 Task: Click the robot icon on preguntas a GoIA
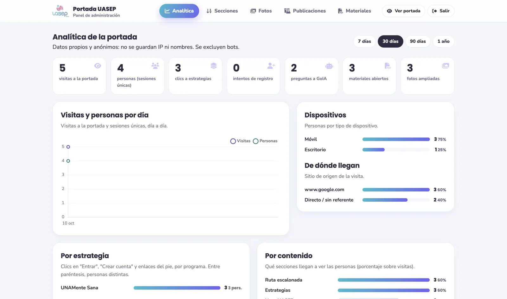coord(329,66)
